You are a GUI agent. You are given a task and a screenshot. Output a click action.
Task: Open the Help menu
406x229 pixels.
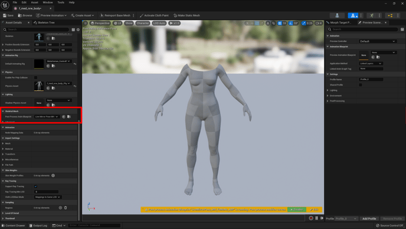click(x=72, y=2)
